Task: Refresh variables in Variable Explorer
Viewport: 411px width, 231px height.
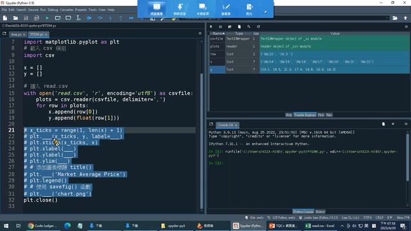Action: (258, 27)
